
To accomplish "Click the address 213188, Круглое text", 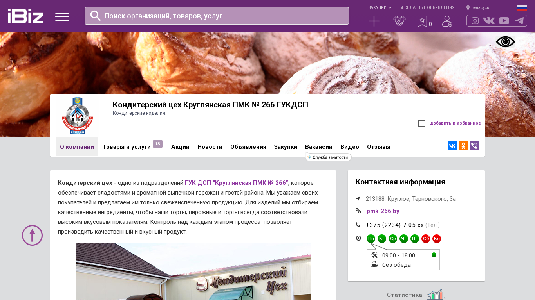I will (x=411, y=199).
